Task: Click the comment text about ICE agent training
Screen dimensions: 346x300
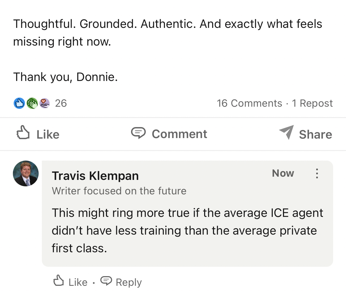Action: pos(187,231)
